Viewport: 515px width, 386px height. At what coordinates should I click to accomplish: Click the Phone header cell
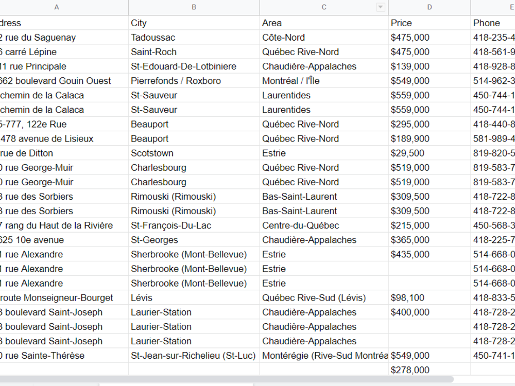(493, 23)
